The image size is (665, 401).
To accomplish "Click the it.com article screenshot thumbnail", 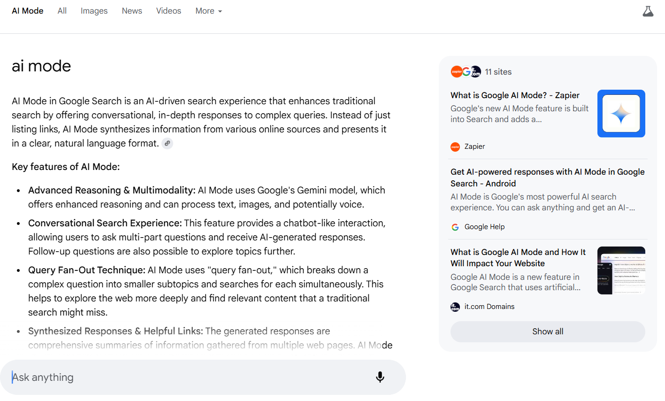I will [x=621, y=270].
